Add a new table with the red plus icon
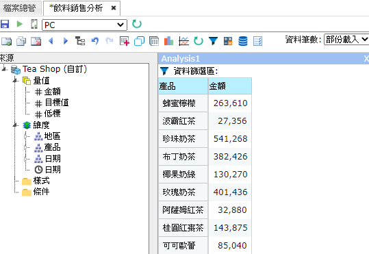369x254 pixels. [x=125, y=41]
